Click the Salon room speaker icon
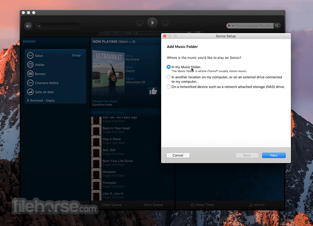313x226 pixels. click(30, 56)
